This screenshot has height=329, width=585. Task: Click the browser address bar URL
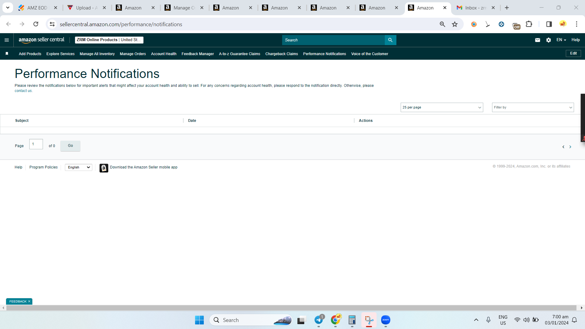coord(121,24)
